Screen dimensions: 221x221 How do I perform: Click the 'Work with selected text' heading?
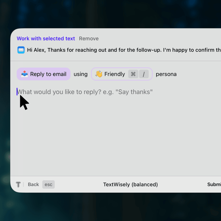pyautogui.click(x=46, y=39)
